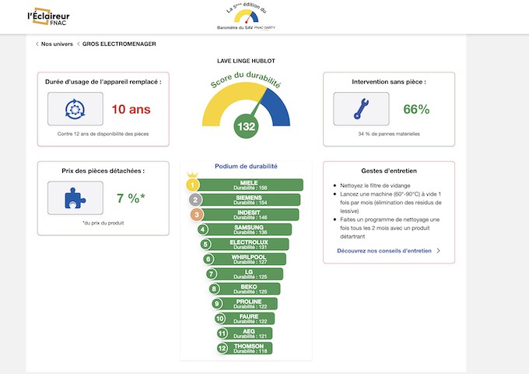
Task: Select the SIEMENS podium bar
Action: point(249,200)
